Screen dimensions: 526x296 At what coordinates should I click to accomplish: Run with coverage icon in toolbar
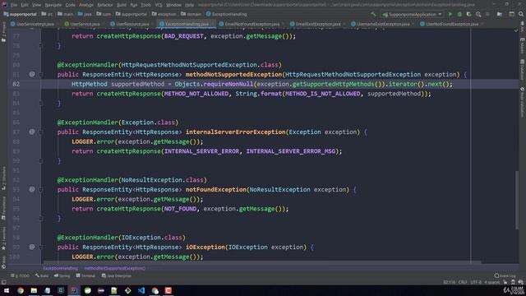click(469, 15)
